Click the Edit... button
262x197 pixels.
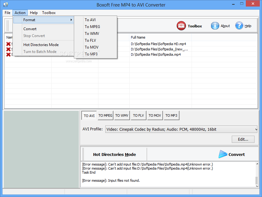point(243,139)
